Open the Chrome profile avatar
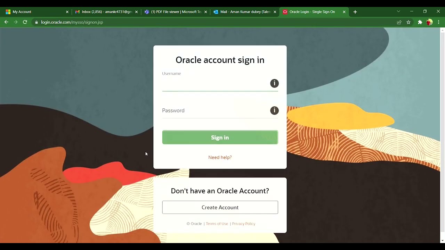 (429, 22)
